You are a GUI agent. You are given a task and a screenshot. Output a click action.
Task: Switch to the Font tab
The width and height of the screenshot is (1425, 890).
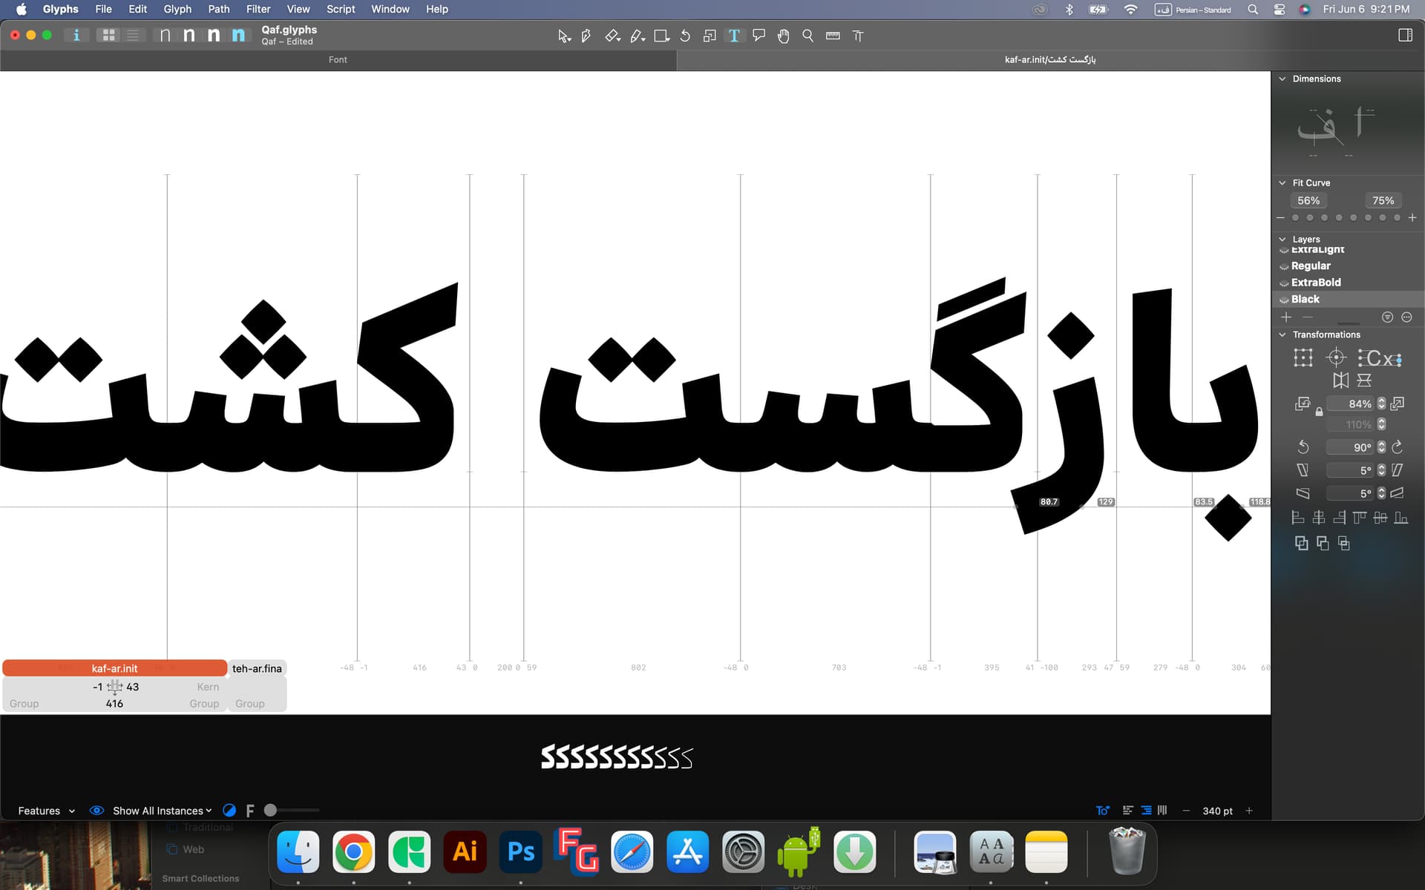(338, 59)
